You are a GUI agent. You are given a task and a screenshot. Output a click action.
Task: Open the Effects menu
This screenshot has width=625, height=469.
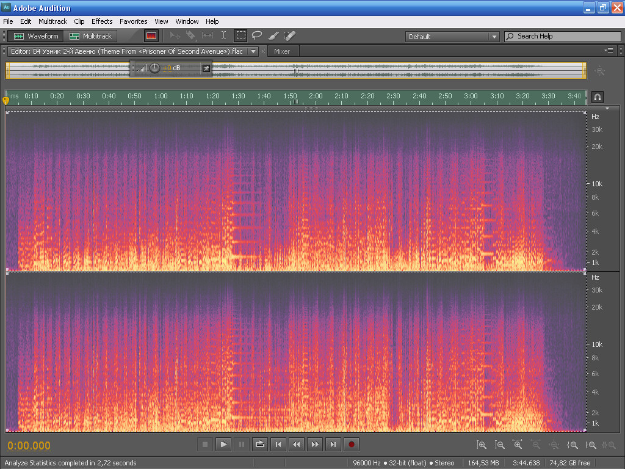pyautogui.click(x=102, y=21)
